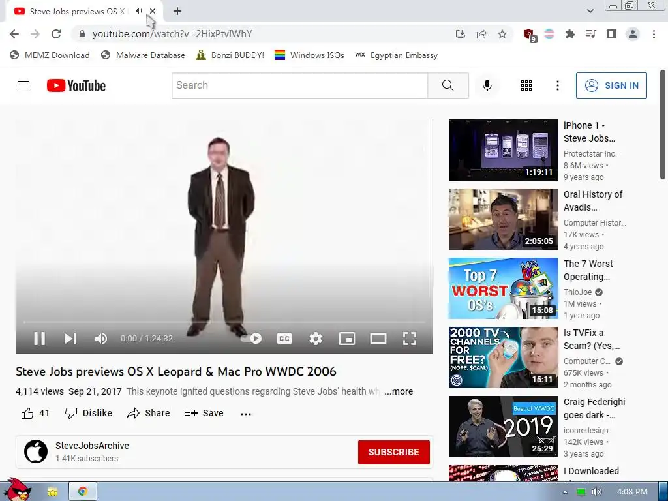
Task: Open the YouTube apps grid
Action: click(526, 85)
